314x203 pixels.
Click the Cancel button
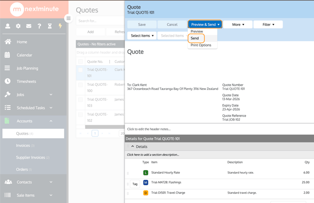pos(172,24)
